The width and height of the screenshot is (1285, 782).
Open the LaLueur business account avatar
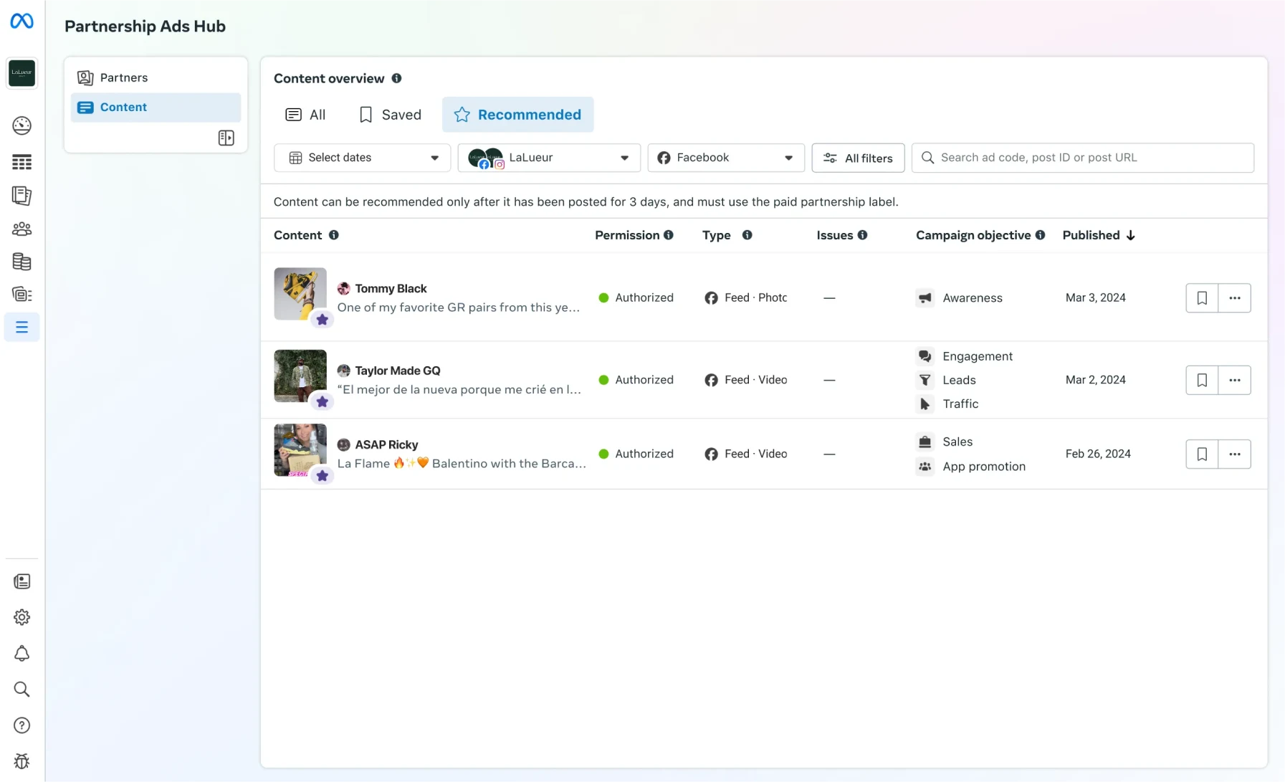22,73
